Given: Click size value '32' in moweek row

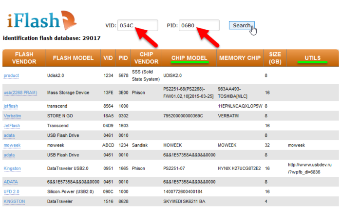Looking at the screenshot, I should pyautogui.click(x=267, y=145).
